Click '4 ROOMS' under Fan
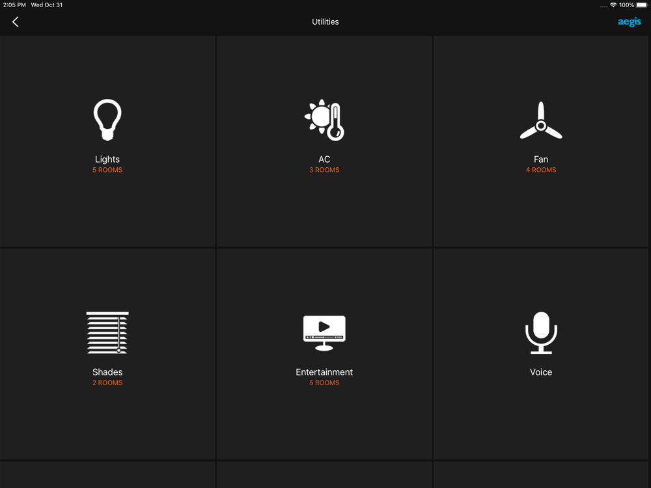Screen dimensions: 651x488 click(541, 170)
